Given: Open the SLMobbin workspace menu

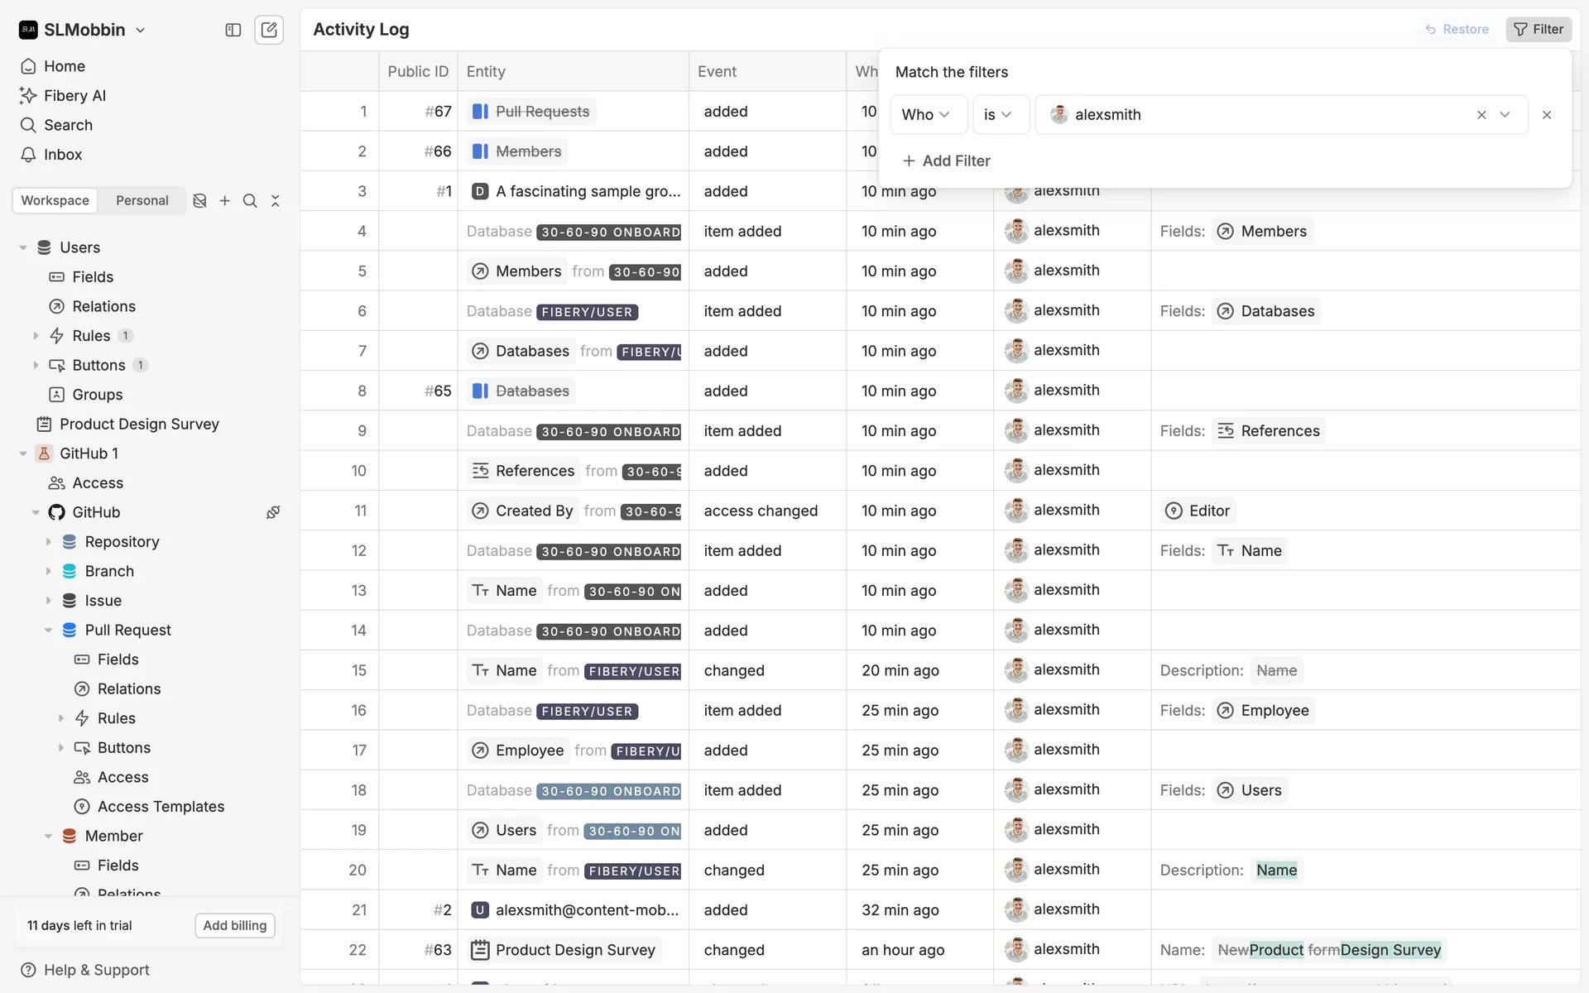Looking at the screenshot, I should [x=83, y=30].
